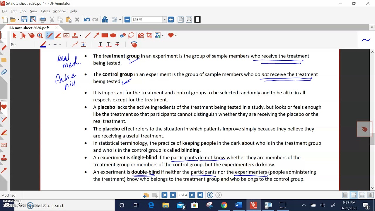This screenshot has height=211, width=375.
Task: Select the Eraser tool
Action: (123, 35)
